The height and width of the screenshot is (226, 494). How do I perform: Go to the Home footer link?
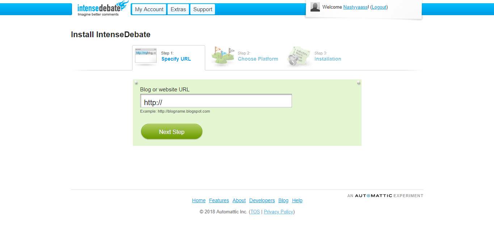199,200
